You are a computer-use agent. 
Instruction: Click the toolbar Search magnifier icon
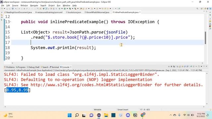(197, 9)
